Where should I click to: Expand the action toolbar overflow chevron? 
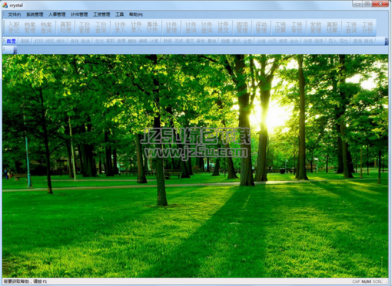click(x=386, y=41)
